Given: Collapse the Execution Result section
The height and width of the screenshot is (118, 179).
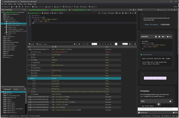Looking at the screenshot, I should click(x=171, y=55).
